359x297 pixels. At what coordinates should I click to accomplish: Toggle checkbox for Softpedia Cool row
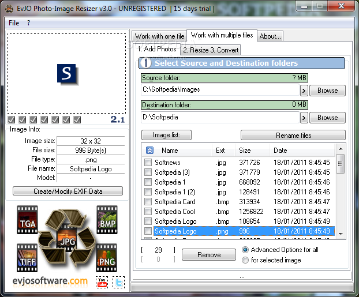[x=148, y=212]
